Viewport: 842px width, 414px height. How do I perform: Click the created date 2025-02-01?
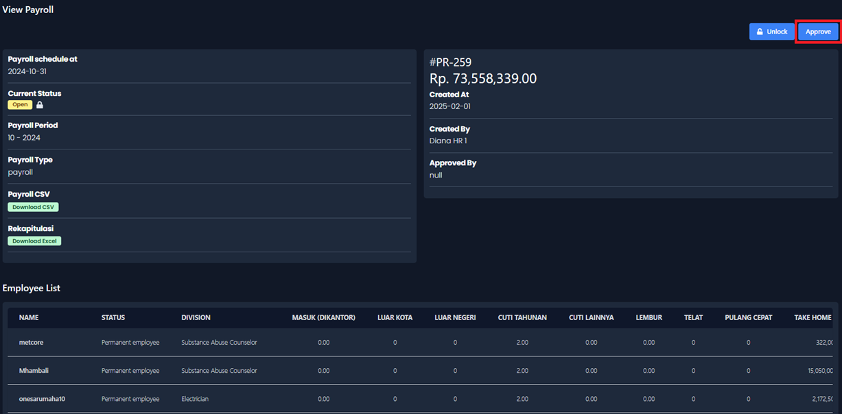click(x=450, y=106)
